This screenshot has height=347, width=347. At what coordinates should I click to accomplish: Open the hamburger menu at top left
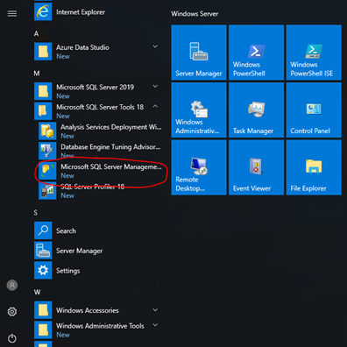click(12, 13)
